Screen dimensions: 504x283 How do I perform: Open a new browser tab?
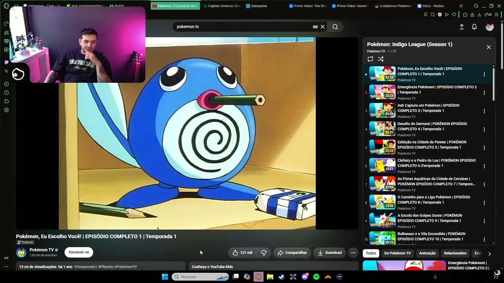pyautogui.click(x=461, y=6)
